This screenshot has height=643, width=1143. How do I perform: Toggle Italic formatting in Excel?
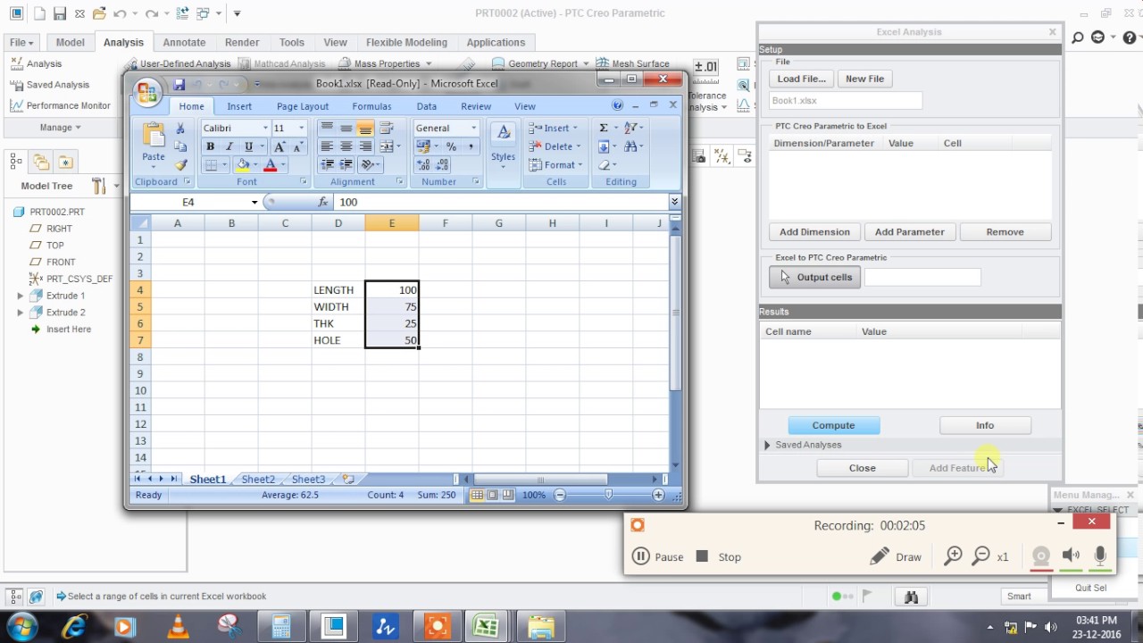[x=229, y=146]
